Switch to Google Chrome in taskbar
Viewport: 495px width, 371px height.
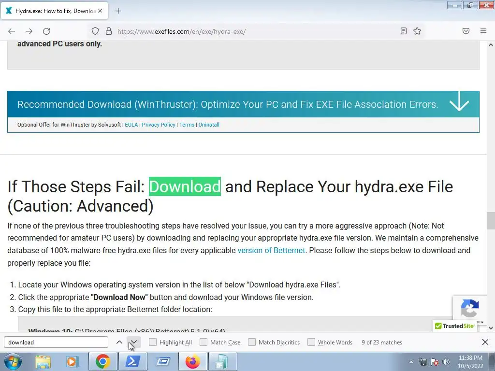coord(102,361)
